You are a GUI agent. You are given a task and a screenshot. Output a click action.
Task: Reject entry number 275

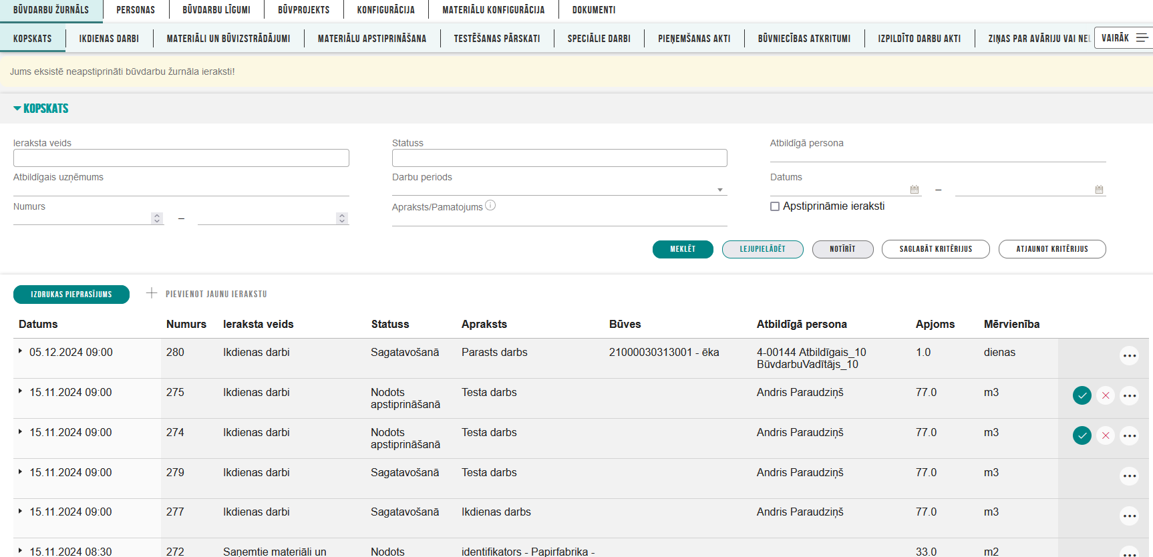click(x=1106, y=396)
